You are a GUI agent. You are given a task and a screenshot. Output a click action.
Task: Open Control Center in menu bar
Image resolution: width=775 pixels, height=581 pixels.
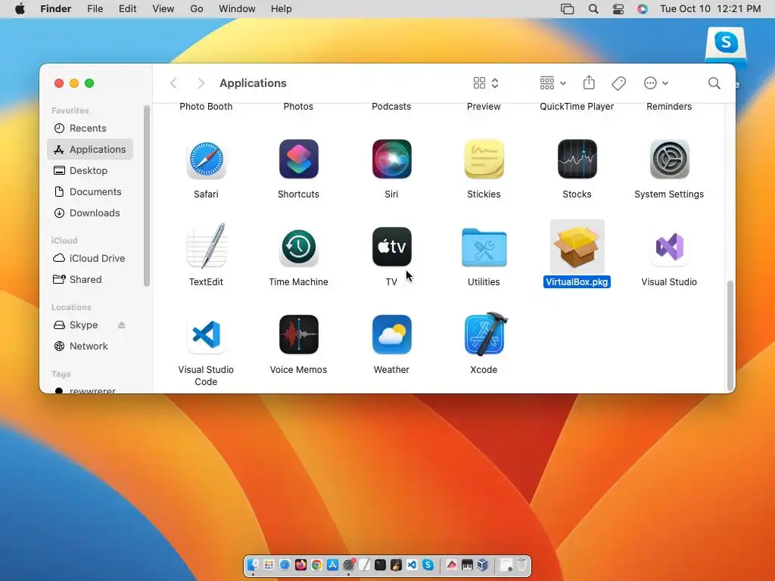click(x=618, y=9)
